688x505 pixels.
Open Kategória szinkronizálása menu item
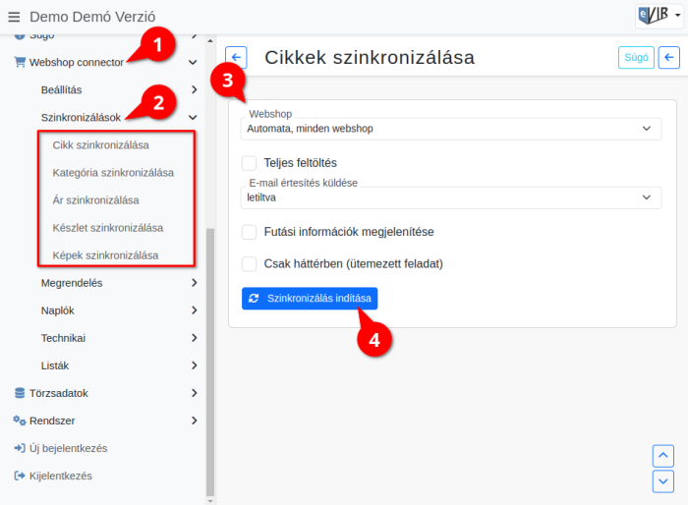[x=113, y=173]
